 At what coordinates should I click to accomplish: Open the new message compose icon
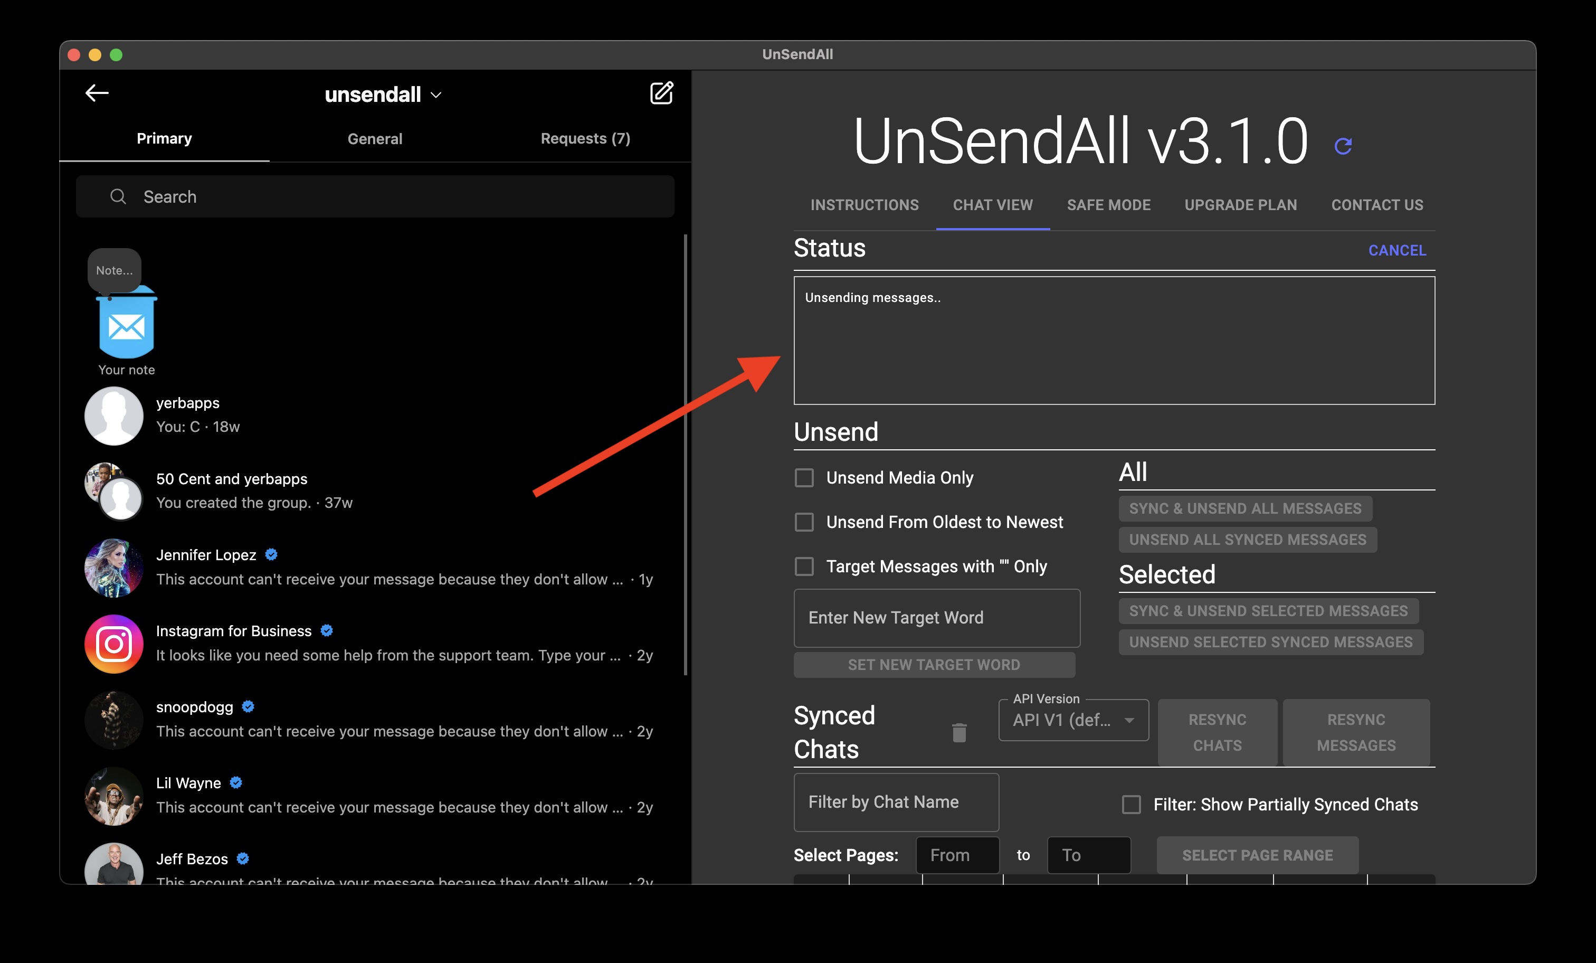(661, 93)
